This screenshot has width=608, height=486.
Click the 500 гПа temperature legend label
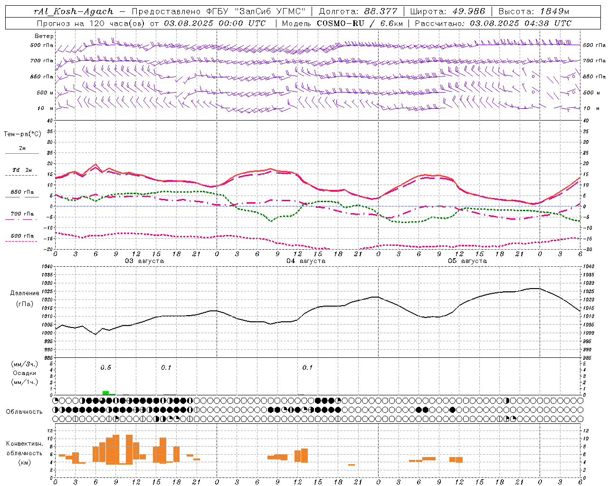(x=22, y=236)
